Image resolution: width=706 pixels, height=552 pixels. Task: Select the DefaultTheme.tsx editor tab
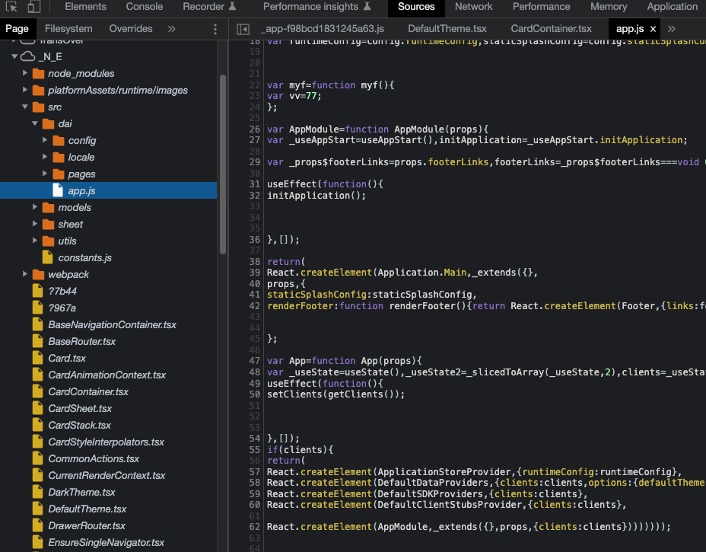coord(447,29)
